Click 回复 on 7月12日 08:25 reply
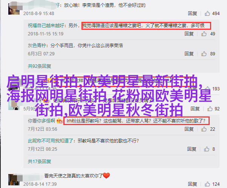 [192, 149]
